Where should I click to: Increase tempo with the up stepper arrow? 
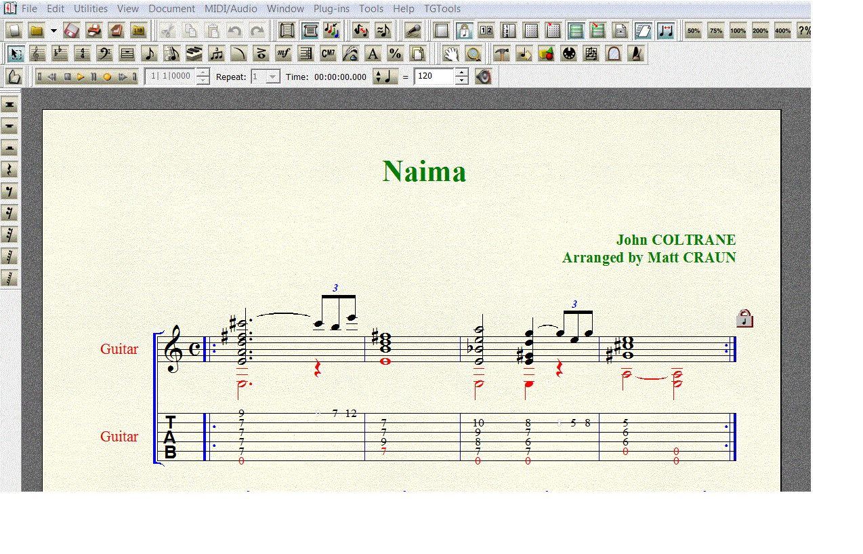(461, 73)
